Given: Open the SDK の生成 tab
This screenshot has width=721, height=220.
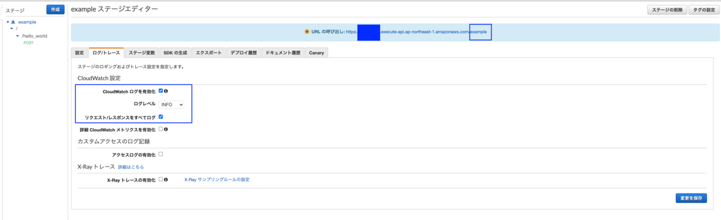Looking at the screenshot, I should point(175,53).
